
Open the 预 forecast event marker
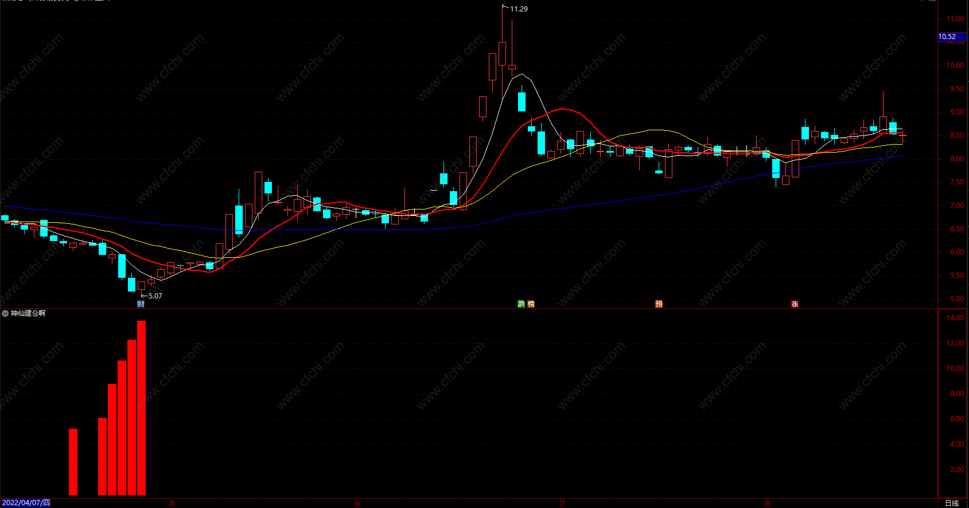[x=659, y=304]
